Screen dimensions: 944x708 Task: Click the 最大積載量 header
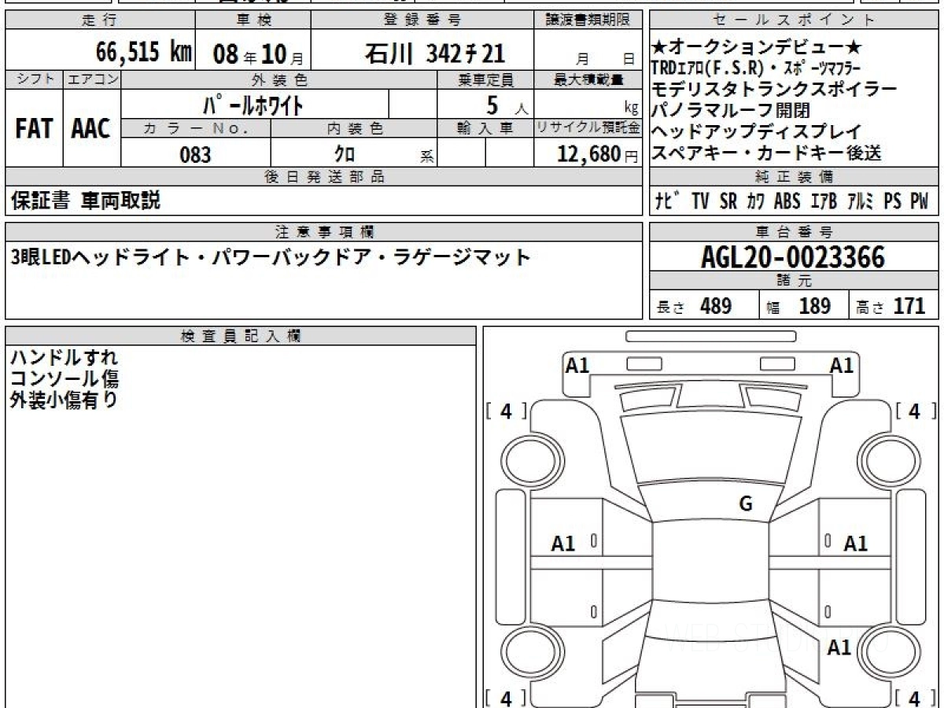point(588,79)
